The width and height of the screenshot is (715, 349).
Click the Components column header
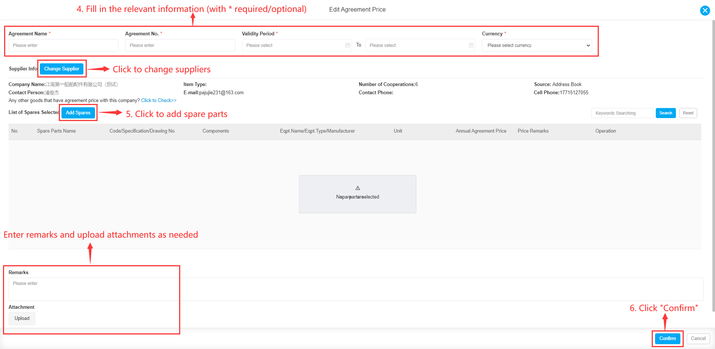[216, 131]
